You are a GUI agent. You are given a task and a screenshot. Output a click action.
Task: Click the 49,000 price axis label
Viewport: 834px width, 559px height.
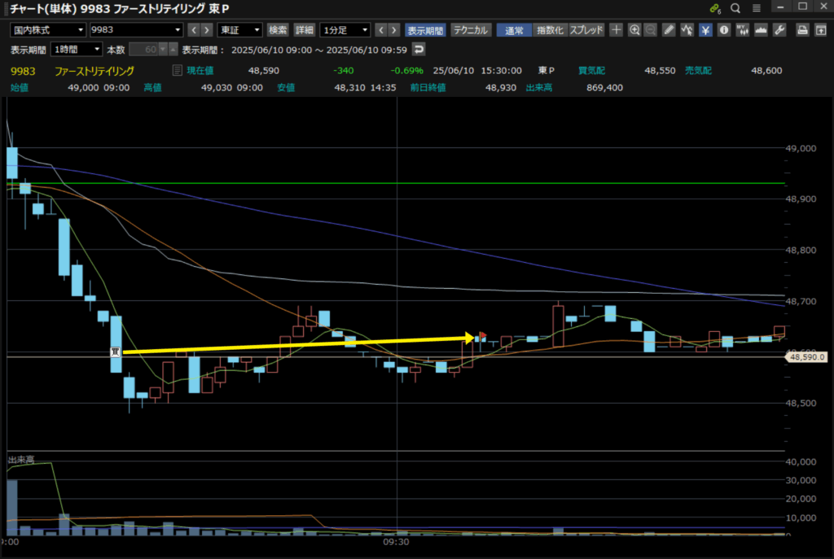801,148
